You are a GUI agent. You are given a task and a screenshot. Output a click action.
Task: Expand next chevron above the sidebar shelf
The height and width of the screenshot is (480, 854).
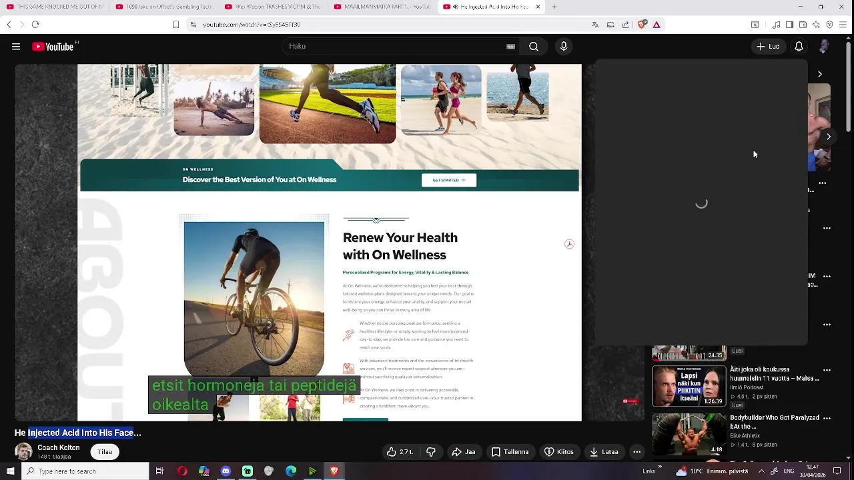click(x=820, y=74)
